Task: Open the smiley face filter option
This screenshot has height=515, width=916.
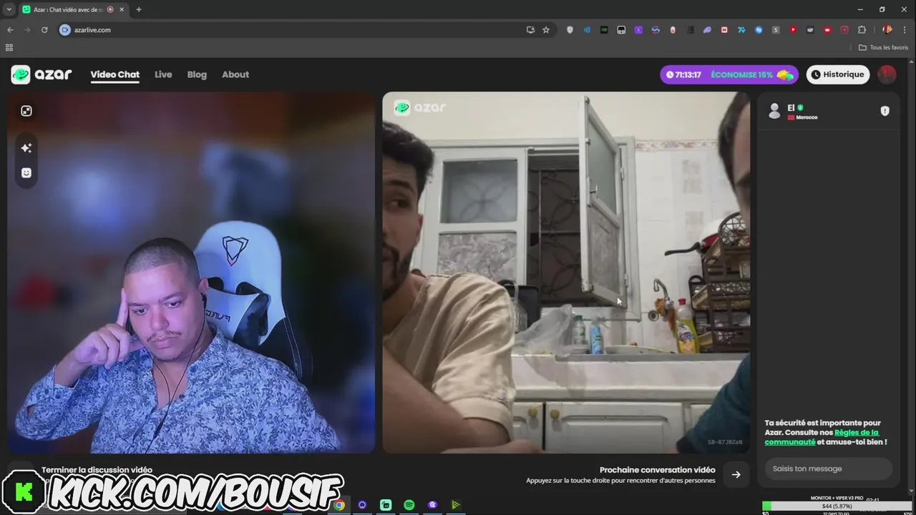Action: [26, 173]
